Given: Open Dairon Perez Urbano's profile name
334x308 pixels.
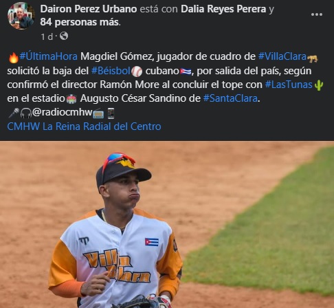Looking at the screenshot, I should (89, 9).
